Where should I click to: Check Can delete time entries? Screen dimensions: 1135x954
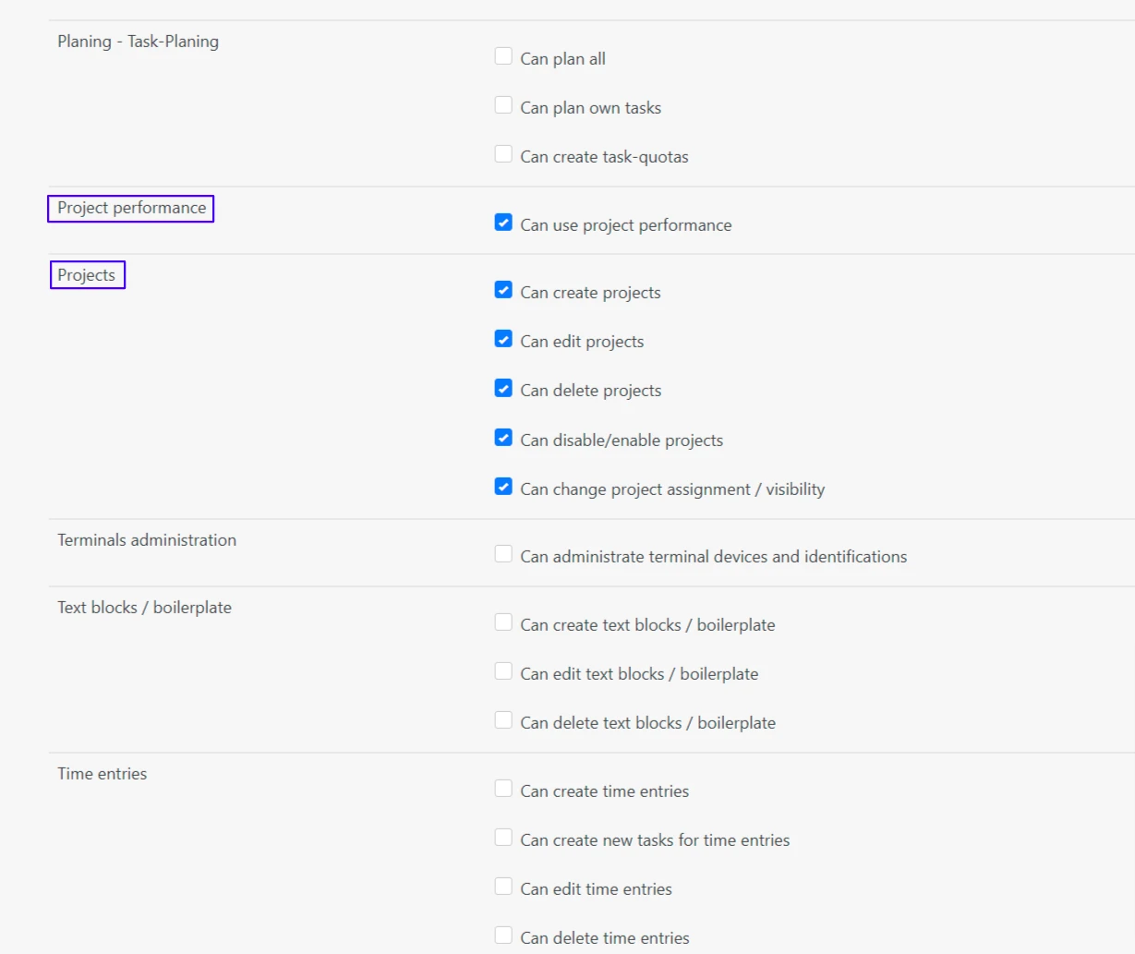[x=503, y=936]
